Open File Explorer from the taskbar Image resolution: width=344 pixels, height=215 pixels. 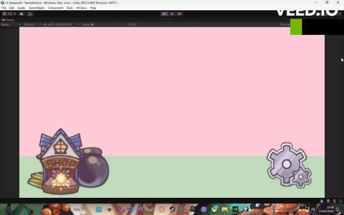coord(225,210)
